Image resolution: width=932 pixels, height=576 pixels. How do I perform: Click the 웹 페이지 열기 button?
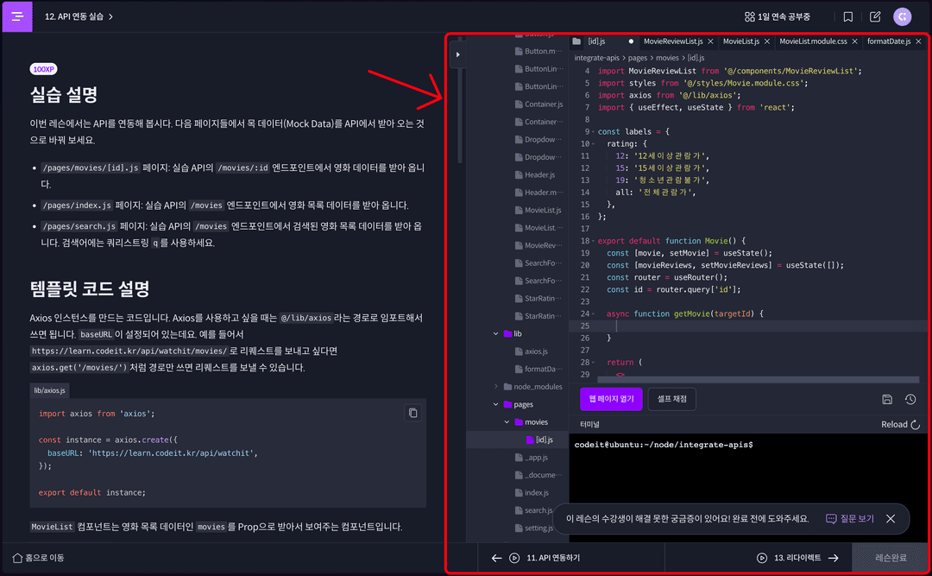[x=611, y=399]
